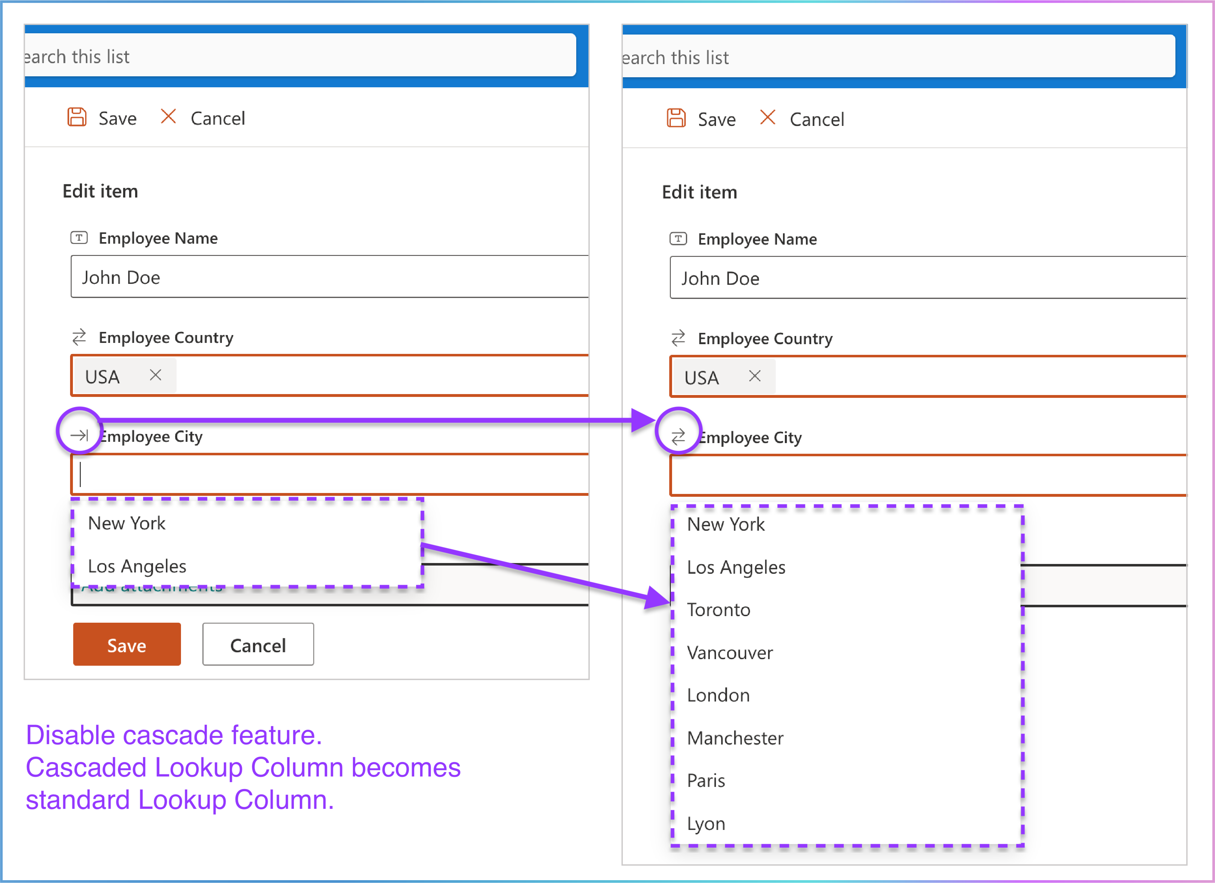Click Cancel text in right panel command bar
The image size is (1215, 883).
pyautogui.click(x=818, y=119)
